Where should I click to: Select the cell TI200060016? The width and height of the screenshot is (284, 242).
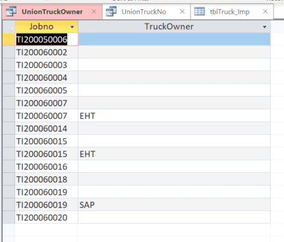[47, 166]
